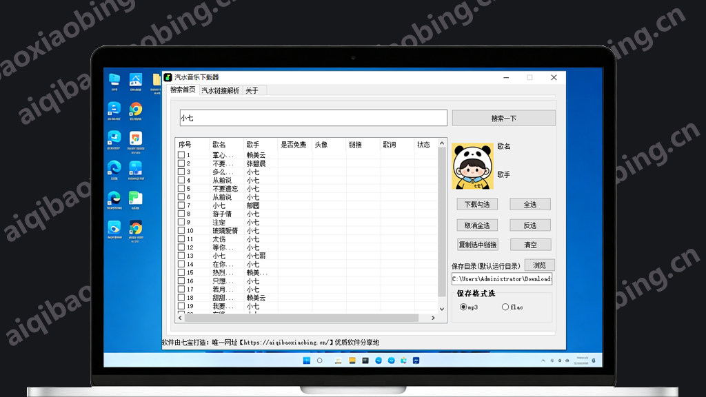The width and height of the screenshot is (706, 397).
Task: Click the horizontal scrollbar left arrow
Action: pyautogui.click(x=180, y=318)
